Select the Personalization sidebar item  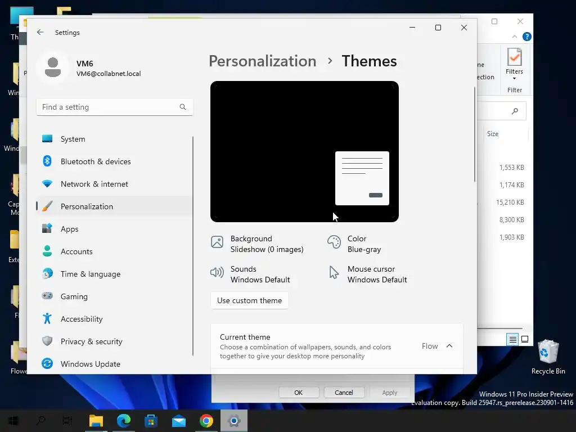pyautogui.click(x=114, y=206)
